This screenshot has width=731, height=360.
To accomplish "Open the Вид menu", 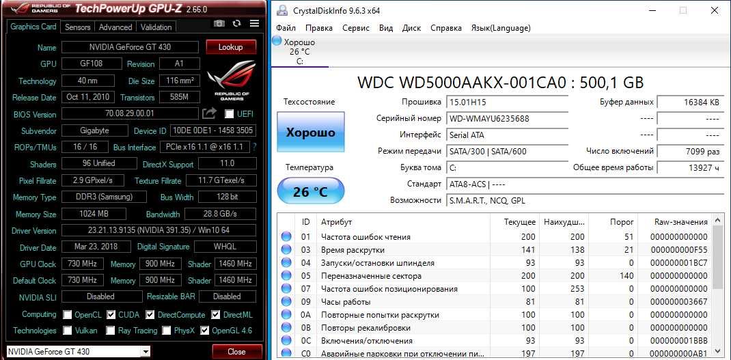I will [x=386, y=28].
